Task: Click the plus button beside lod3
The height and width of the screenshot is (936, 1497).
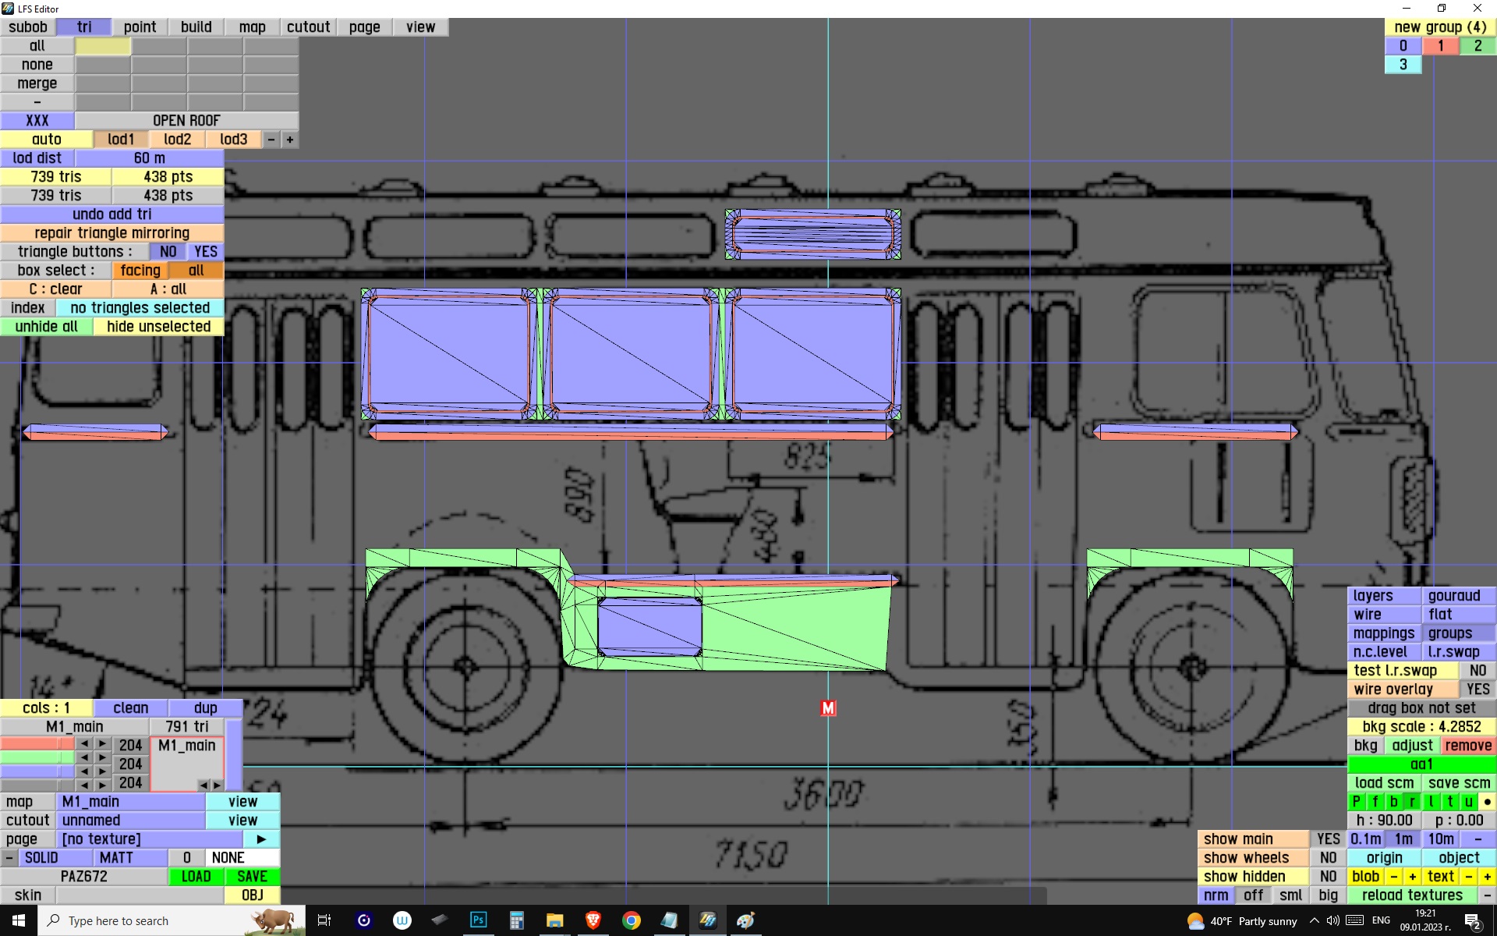Action: pyautogui.click(x=289, y=139)
